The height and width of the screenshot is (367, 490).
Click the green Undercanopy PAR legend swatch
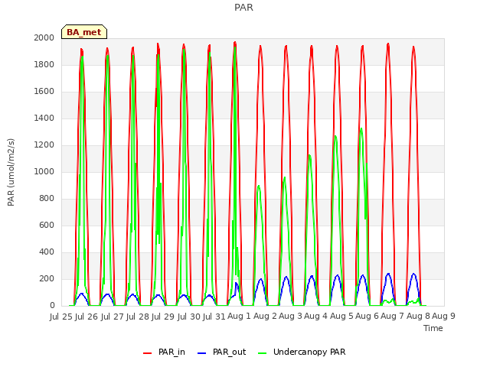coord(263,353)
